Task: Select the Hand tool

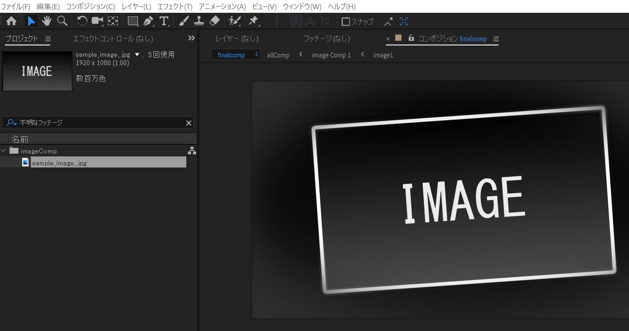Action: click(47, 21)
